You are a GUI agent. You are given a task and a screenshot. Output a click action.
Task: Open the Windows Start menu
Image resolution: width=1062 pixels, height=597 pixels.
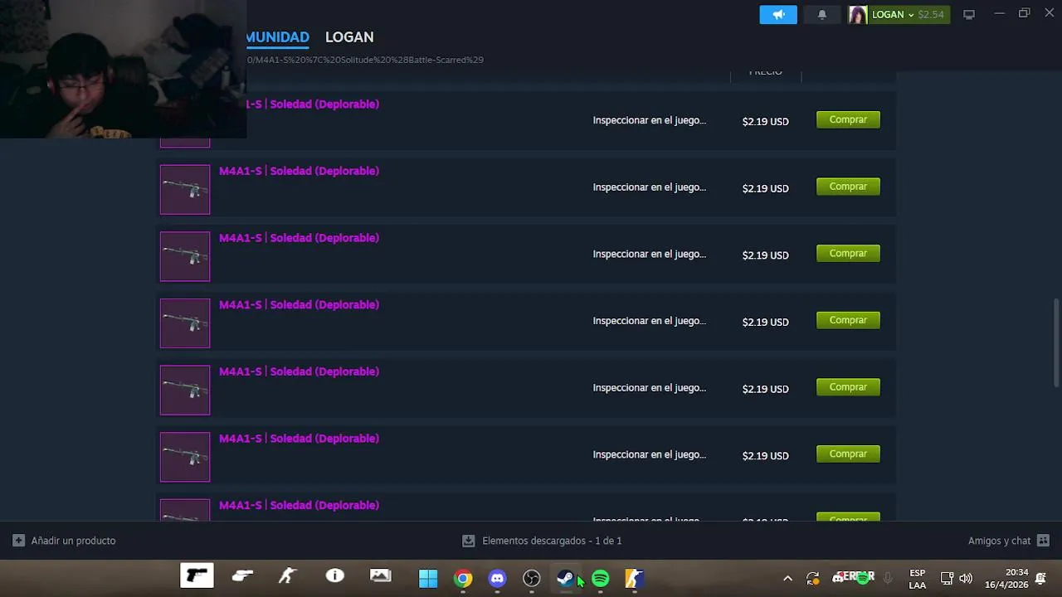428,579
